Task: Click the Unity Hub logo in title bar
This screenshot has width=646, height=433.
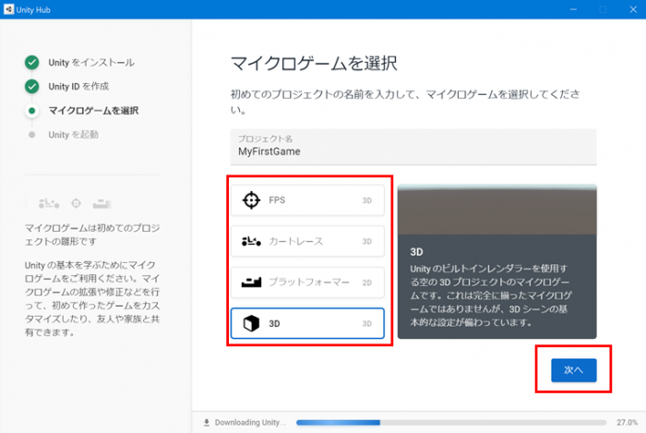Action: pos(9,9)
